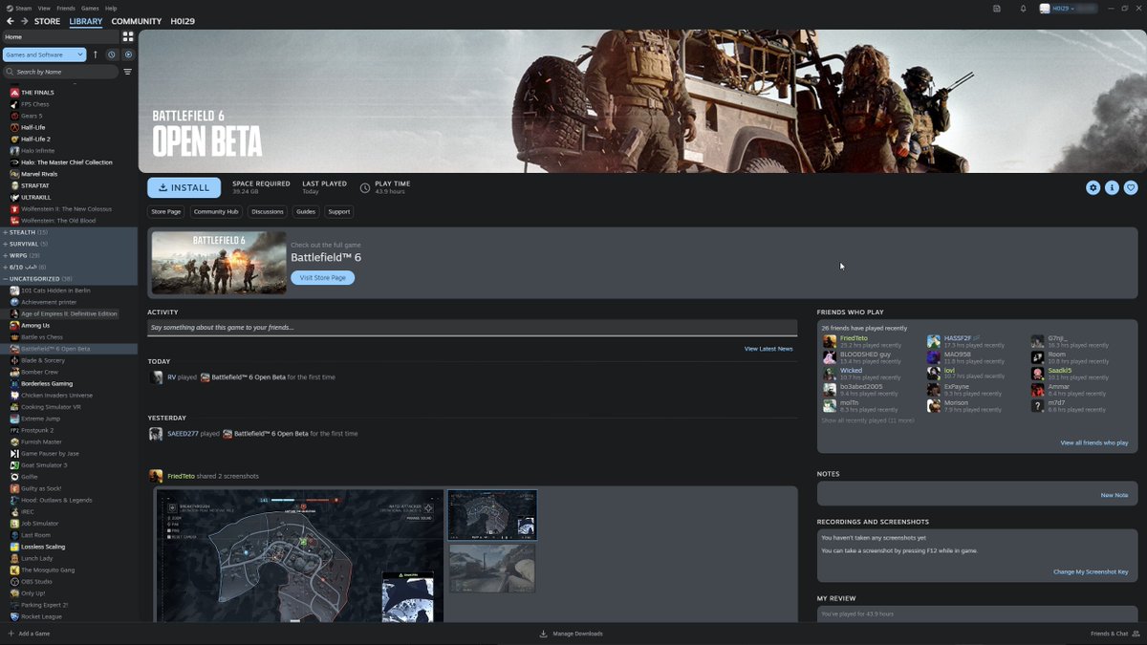Open the Community Hub button
1147x645 pixels.
pyautogui.click(x=216, y=212)
